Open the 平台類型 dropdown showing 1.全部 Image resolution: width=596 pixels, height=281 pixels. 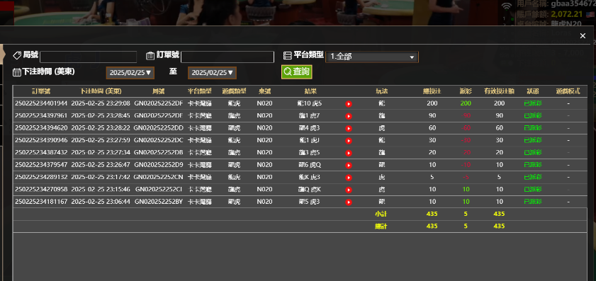click(372, 57)
